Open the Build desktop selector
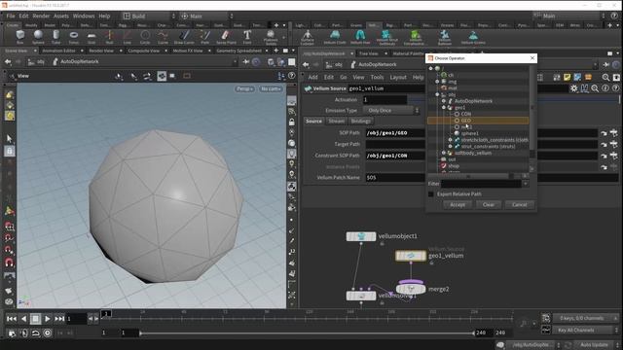The height and width of the screenshot is (350, 623). pyautogui.click(x=149, y=16)
